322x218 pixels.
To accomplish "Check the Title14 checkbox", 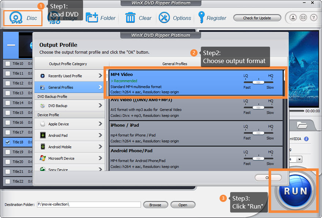I will click(8, 103).
